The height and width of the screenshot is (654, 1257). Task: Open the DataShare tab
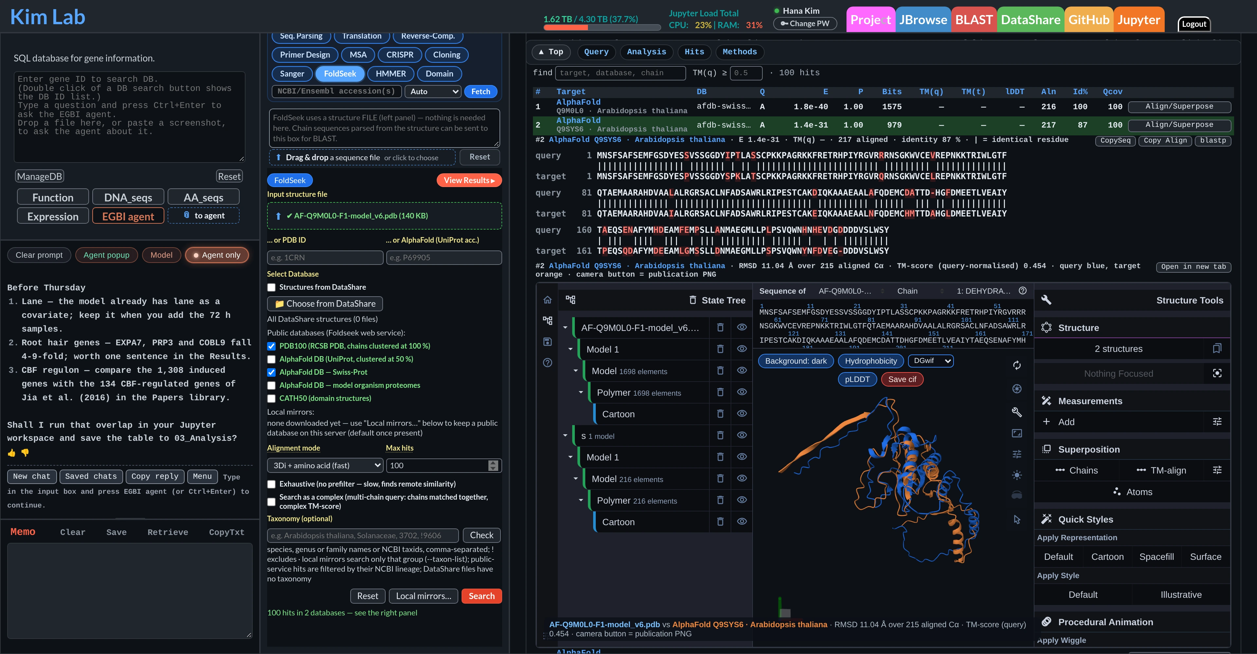coord(1030,20)
